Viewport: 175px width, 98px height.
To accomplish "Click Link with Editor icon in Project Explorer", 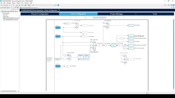I will tap(14, 10).
